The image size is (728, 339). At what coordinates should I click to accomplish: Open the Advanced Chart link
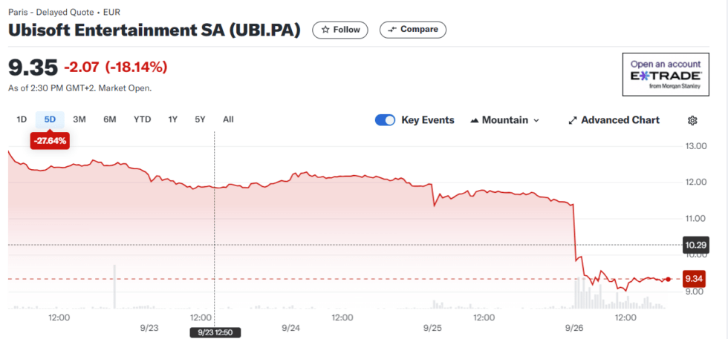click(x=620, y=120)
